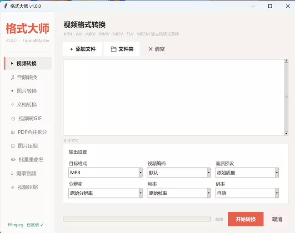Open PDF合并拆分 tool
Viewport: 295px width, 233px height.
(x=28, y=132)
